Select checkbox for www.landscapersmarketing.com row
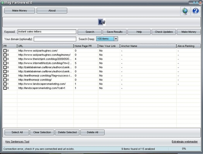Screen dimensions: 203x154 coord(5,84)
